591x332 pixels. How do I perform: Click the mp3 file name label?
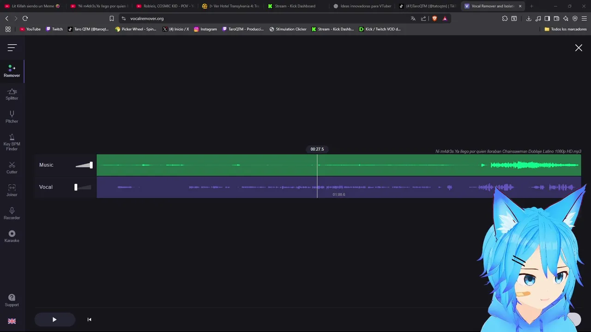[x=508, y=151]
